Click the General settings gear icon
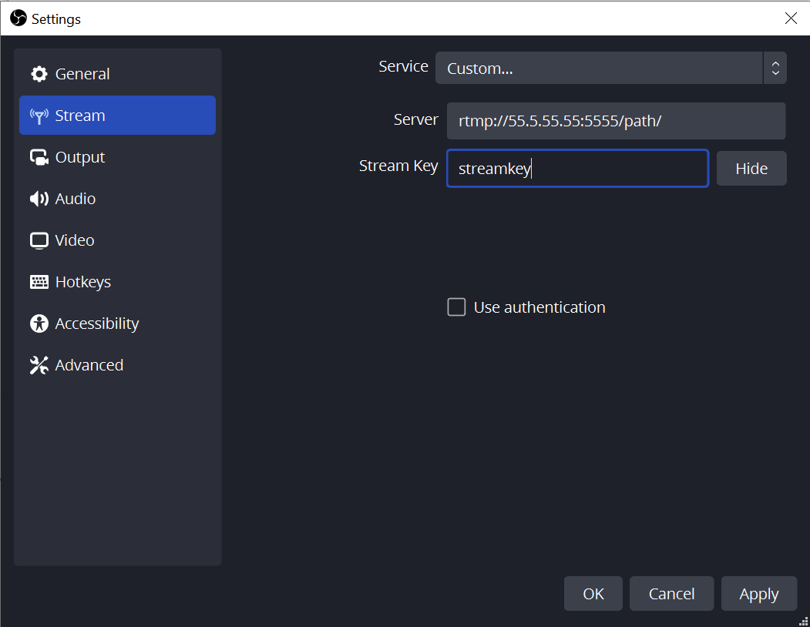 tap(39, 74)
